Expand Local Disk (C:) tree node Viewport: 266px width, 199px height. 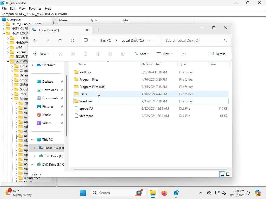(x=35, y=148)
